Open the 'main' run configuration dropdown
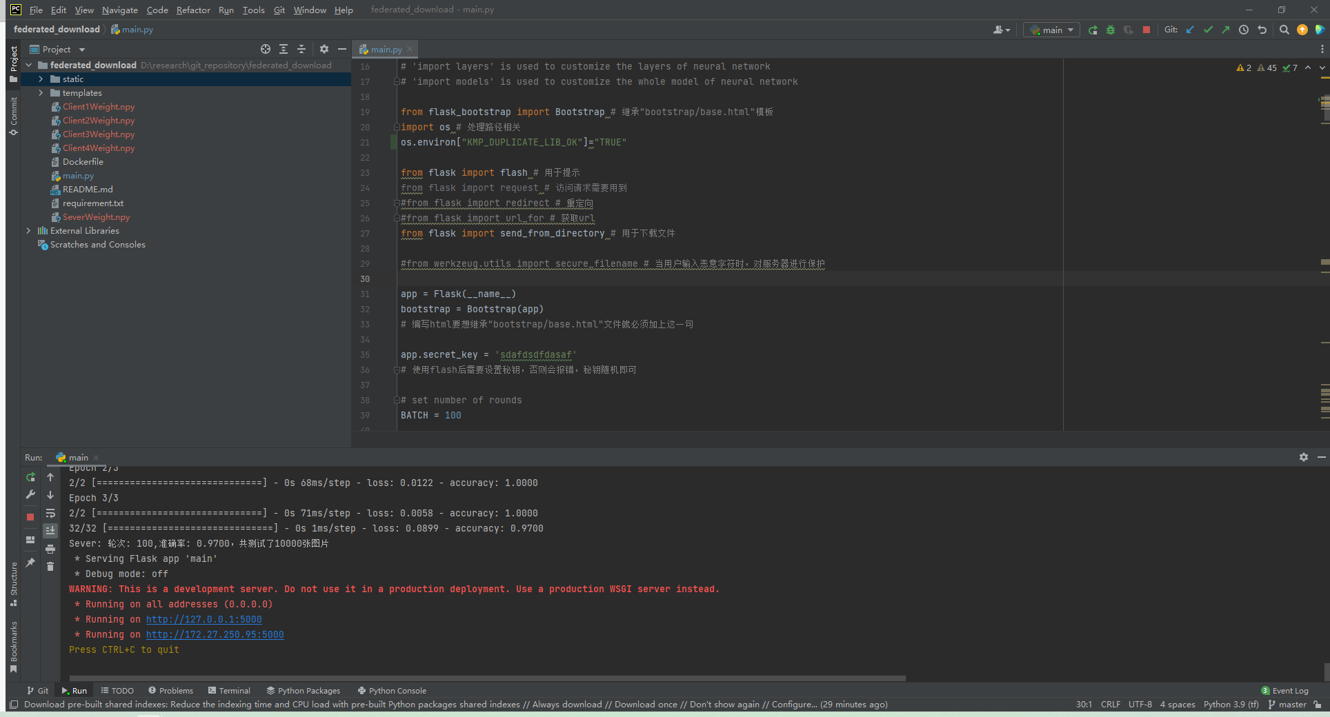Viewport: 1330px width, 717px height. click(x=1051, y=30)
